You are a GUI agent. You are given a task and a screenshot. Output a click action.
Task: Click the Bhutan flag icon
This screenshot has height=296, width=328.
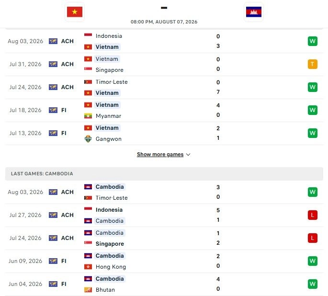(x=88, y=290)
